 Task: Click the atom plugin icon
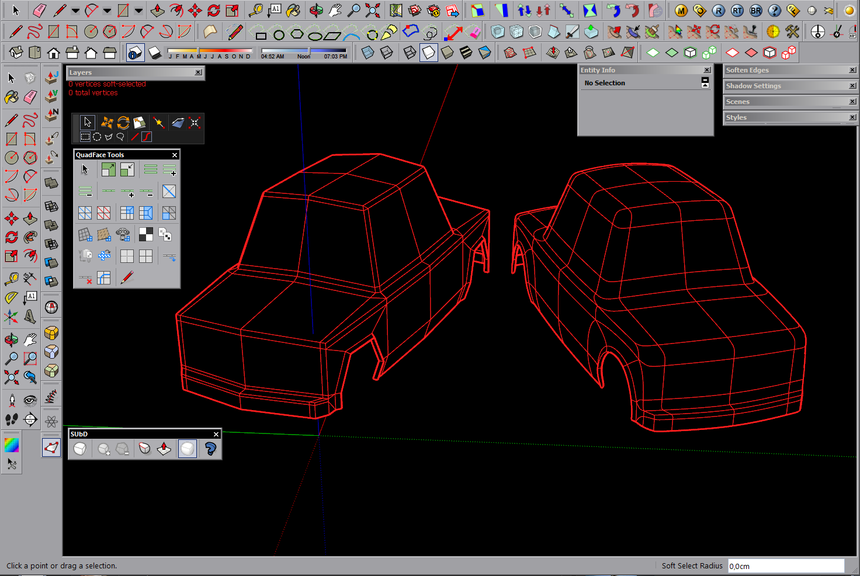[x=51, y=422]
